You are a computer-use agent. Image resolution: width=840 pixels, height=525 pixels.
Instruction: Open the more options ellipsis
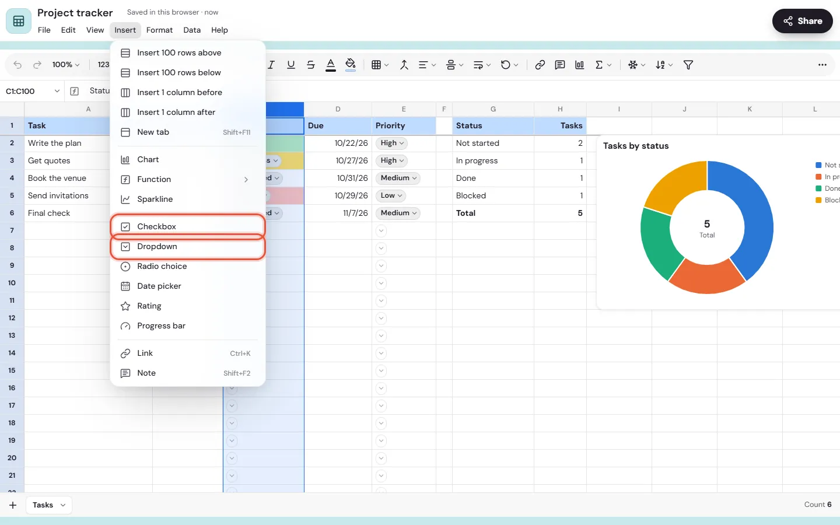(x=822, y=65)
